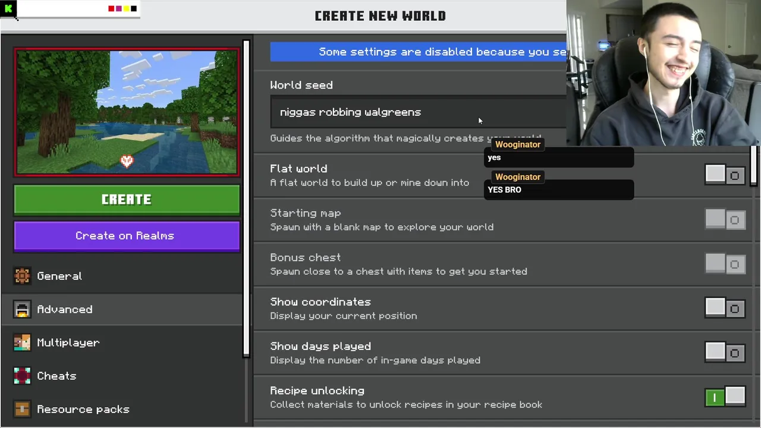Click the Resource packs chest icon

click(22, 409)
